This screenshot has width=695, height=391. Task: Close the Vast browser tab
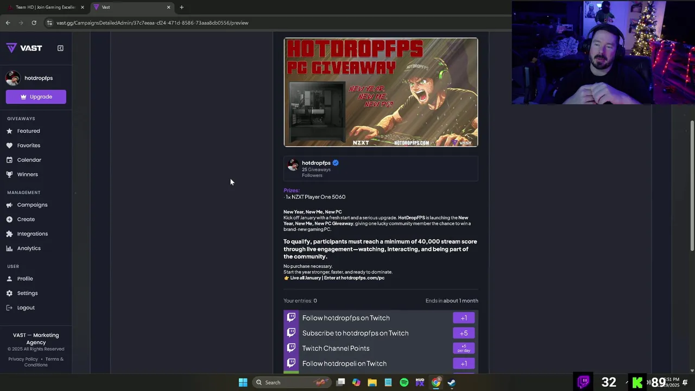pos(168,7)
